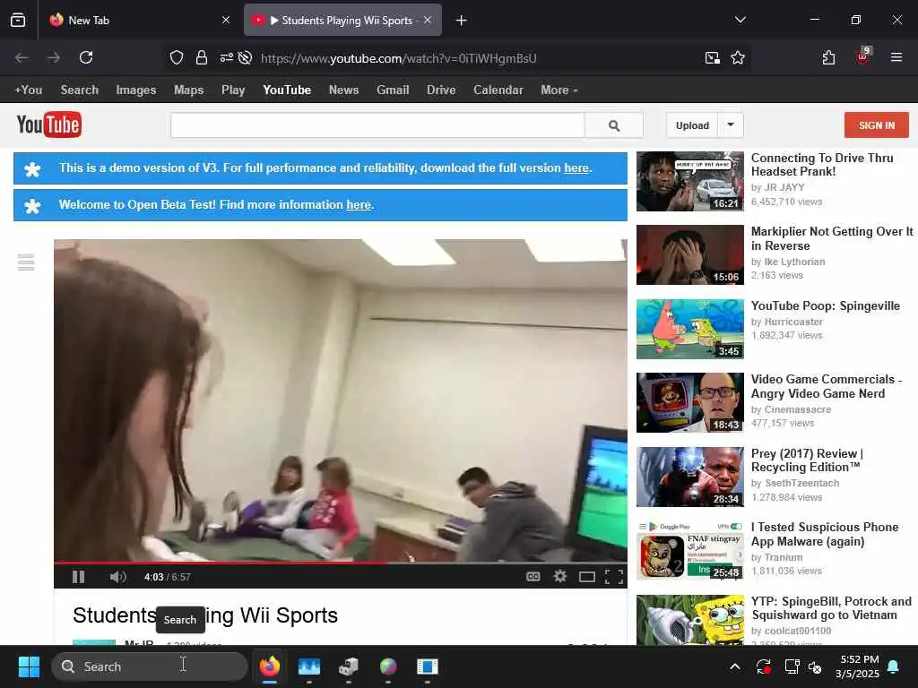The image size is (918, 688).
Task: Open Prey (2017) Review thumbnail
Action: [690, 477]
